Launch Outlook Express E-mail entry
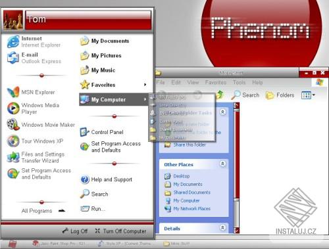 pos(34,58)
